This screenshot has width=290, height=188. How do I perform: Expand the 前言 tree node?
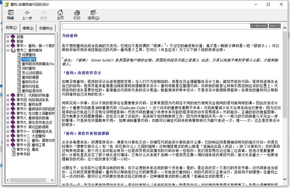coord(8,41)
